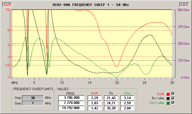Click the 125 Ohm axis label
The width and height of the screenshot is (192, 114).
184,61
